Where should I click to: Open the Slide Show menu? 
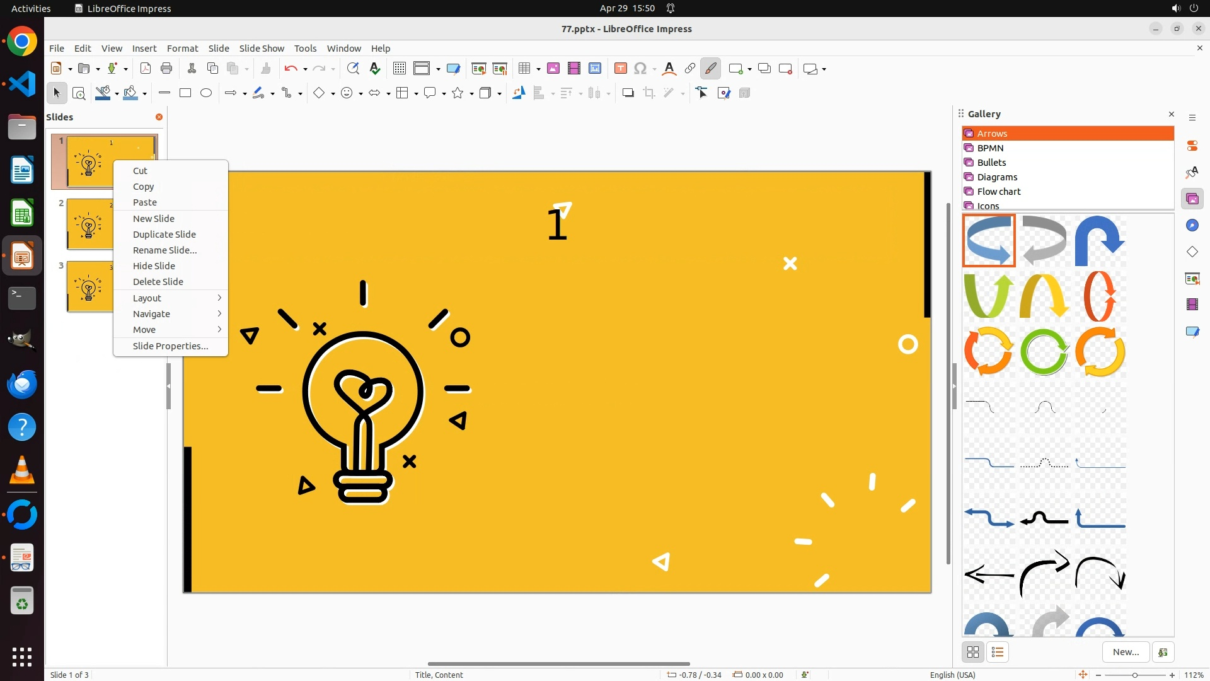click(262, 49)
